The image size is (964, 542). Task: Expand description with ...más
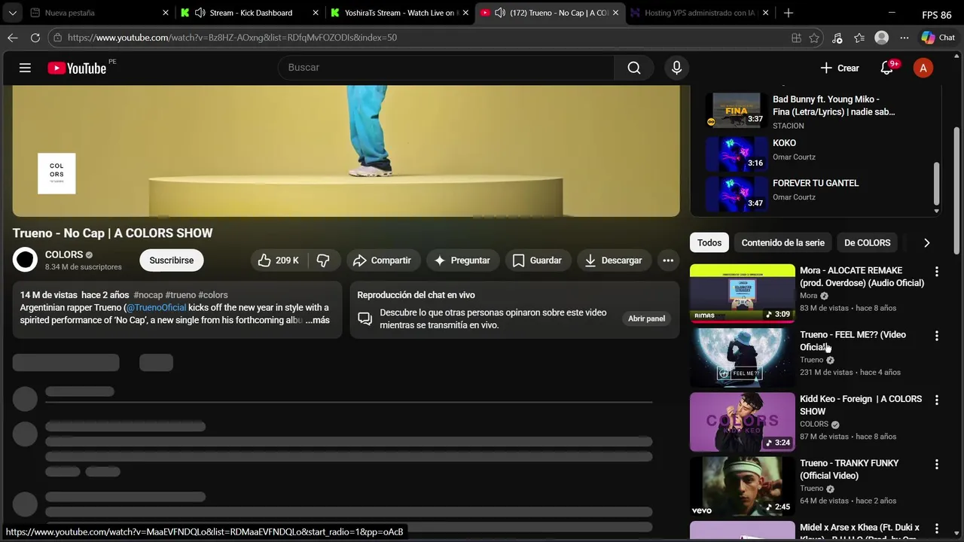click(x=317, y=320)
